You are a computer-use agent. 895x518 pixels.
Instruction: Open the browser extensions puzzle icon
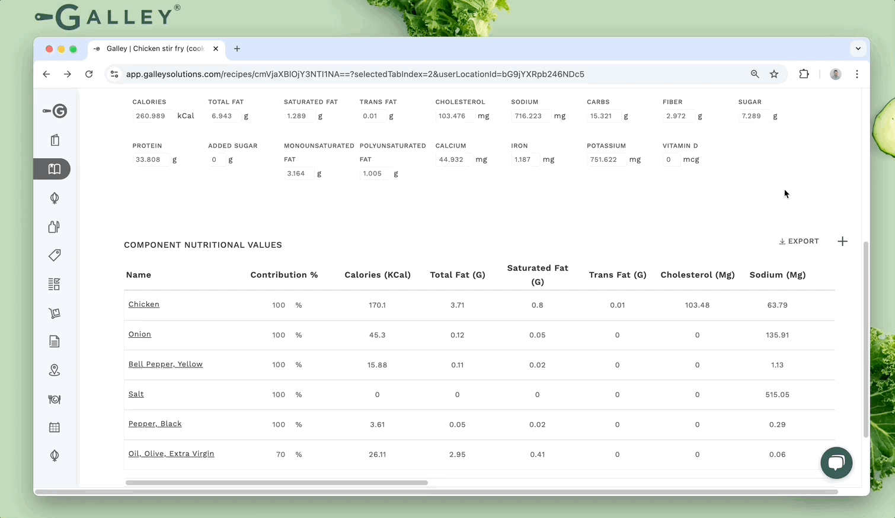(804, 74)
